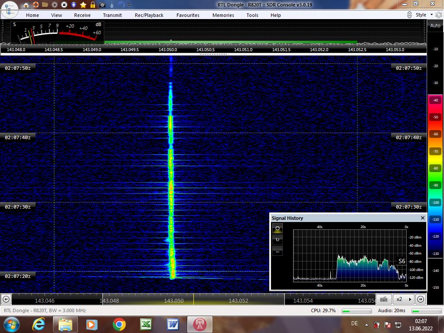
Task: Click the lifebuoy help icon in quick toolbar
Action: tap(36, 5)
